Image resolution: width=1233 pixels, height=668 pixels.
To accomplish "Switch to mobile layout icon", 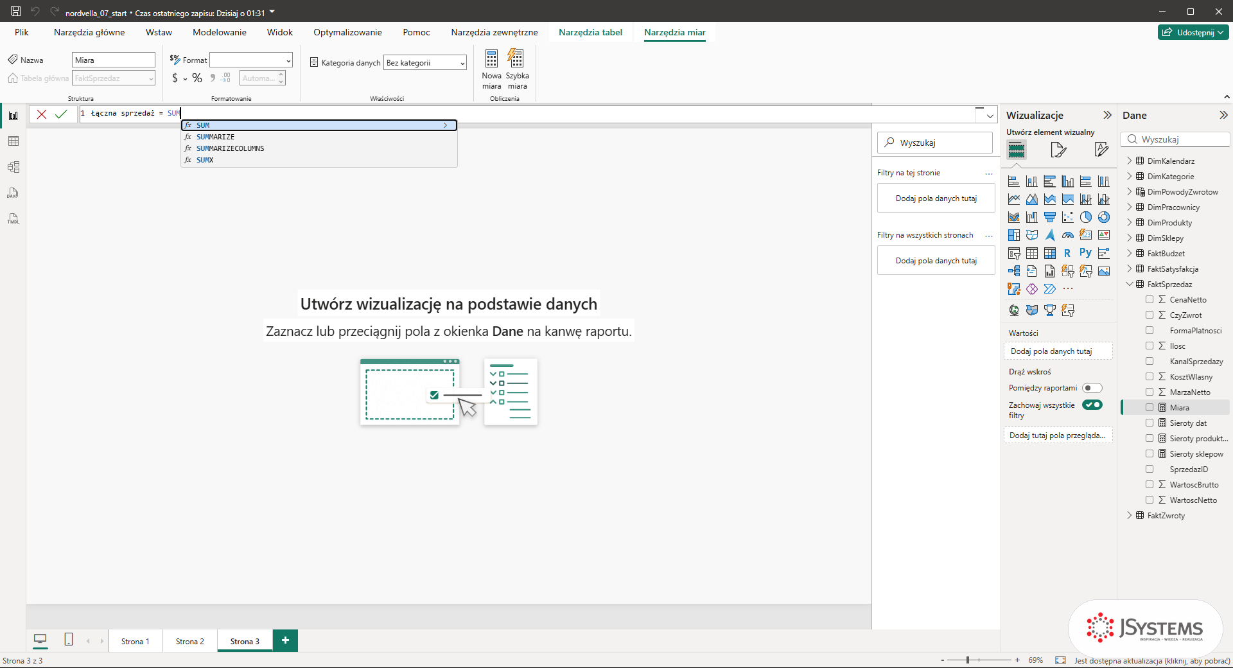I will click(x=69, y=640).
